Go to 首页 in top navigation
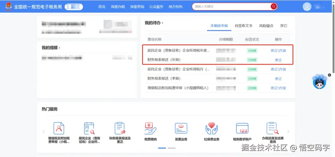The width and height of the screenshot is (335, 157). point(102,7)
